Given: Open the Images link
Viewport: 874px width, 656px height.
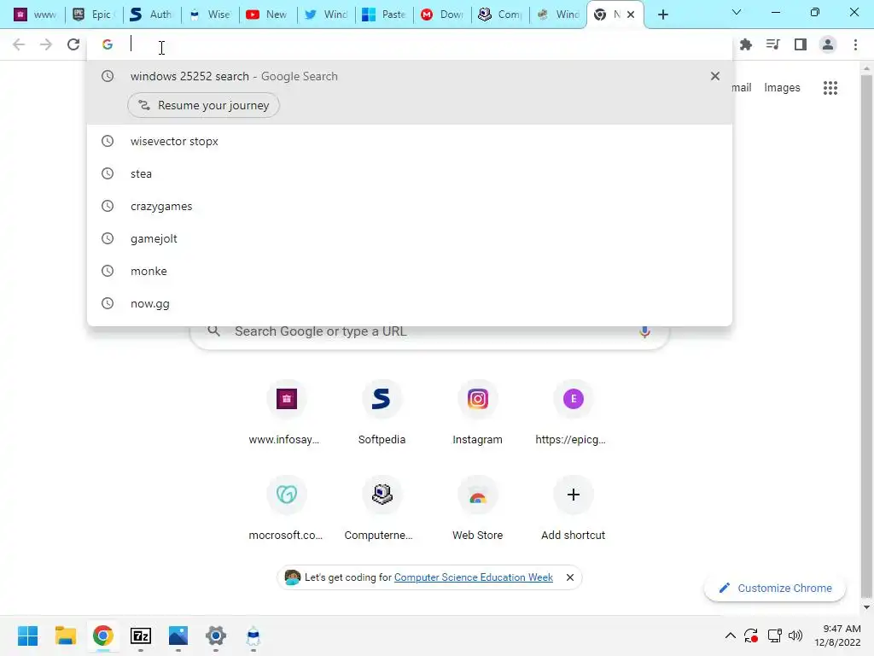Looking at the screenshot, I should 782,88.
